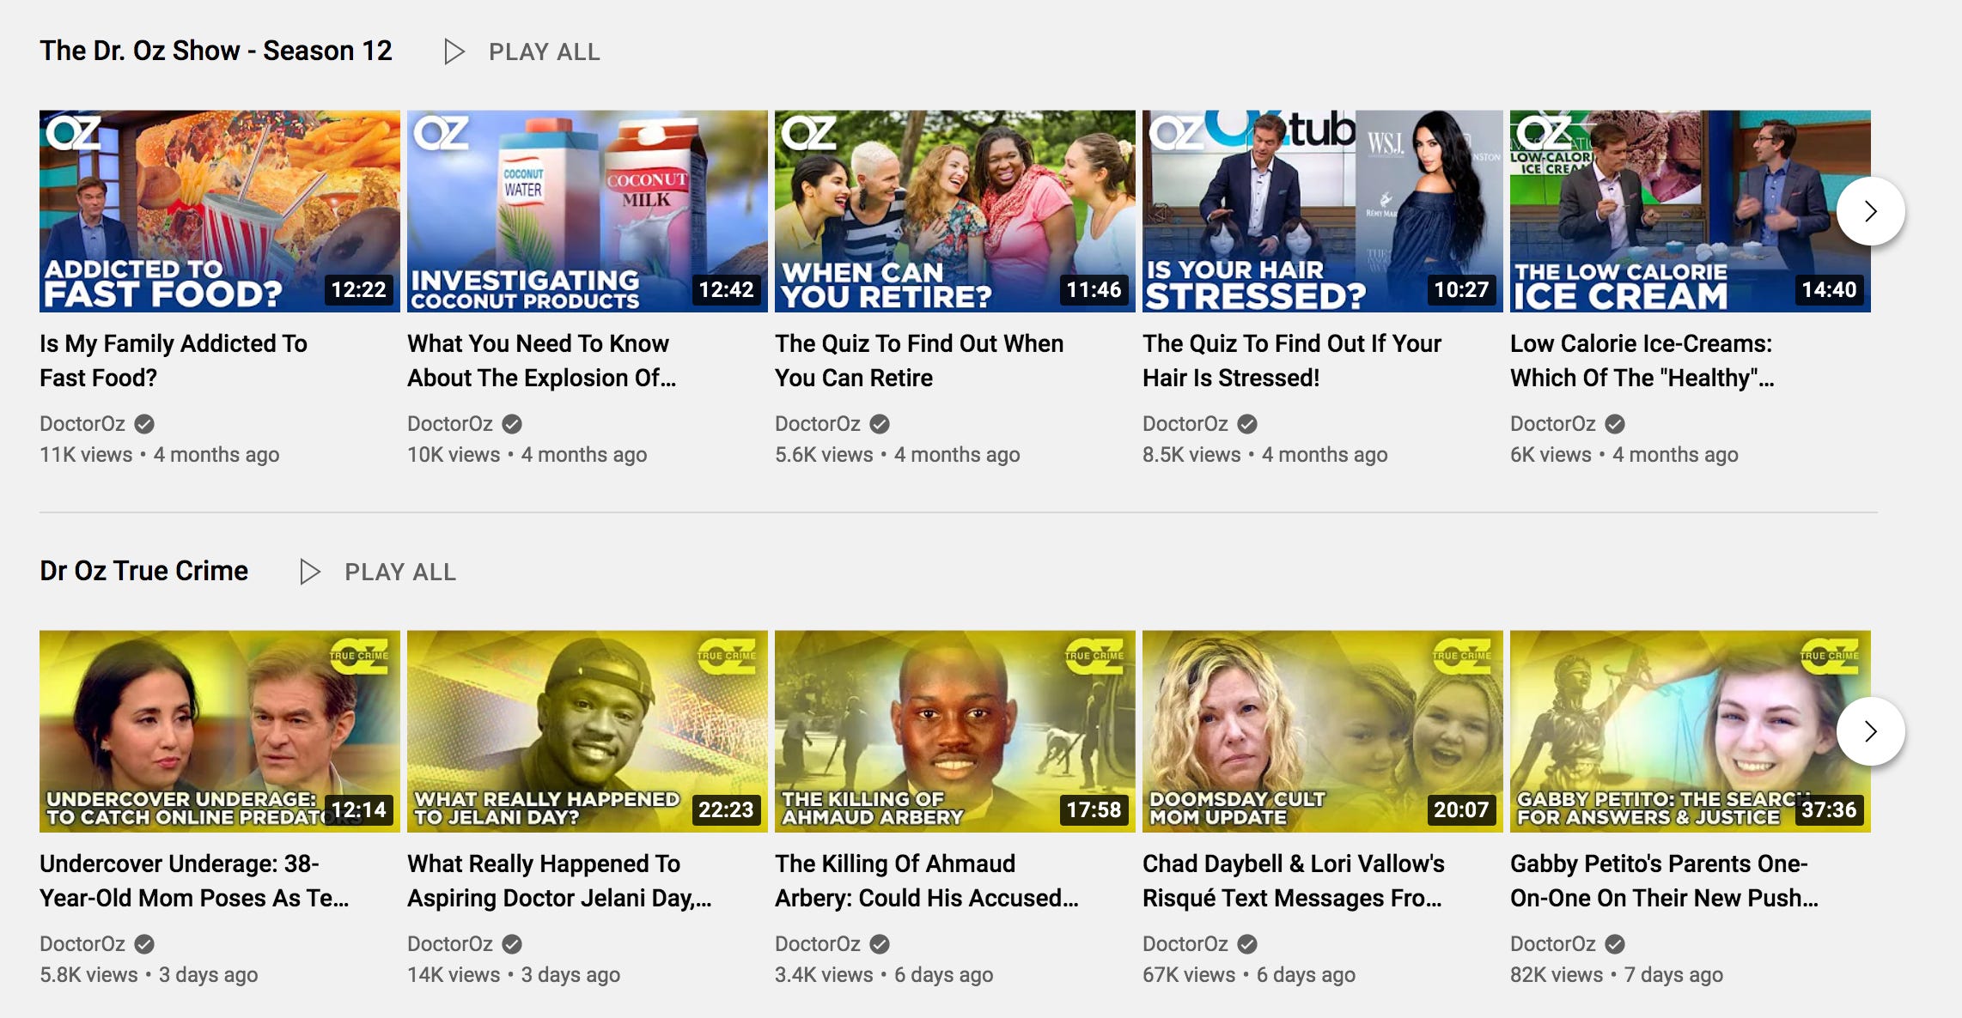Click verified badge under hair stressed video
1962x1018 pixels.
click(x=1247, y=424)
